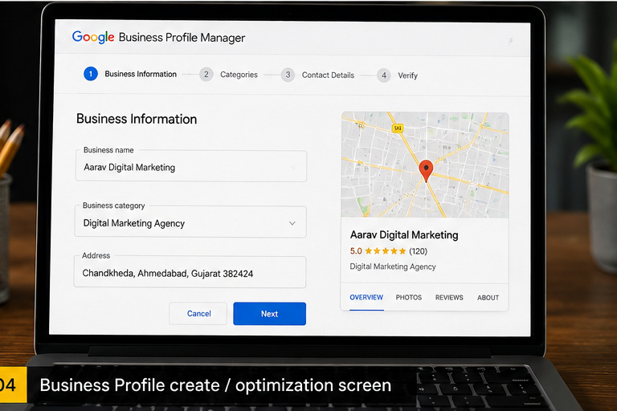Click the Business Profile Manager title
Screen dimensions: 617x411
pos(182,38)
